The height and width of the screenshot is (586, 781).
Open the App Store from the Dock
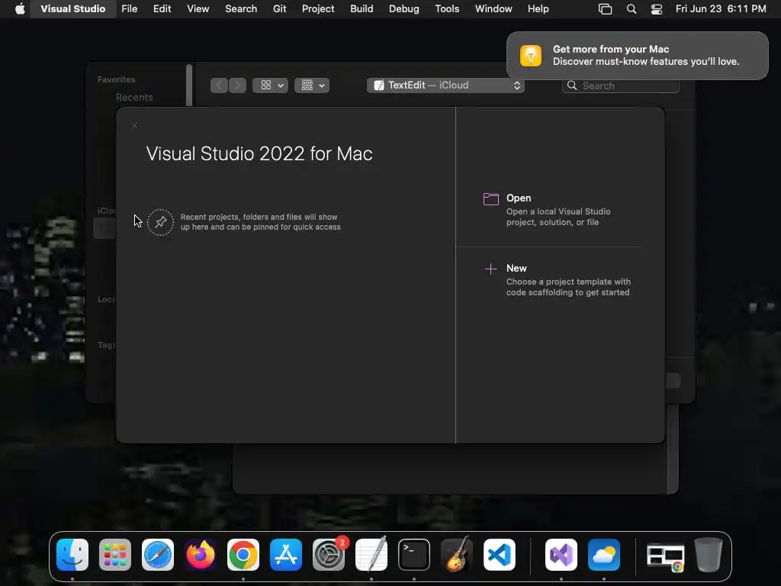(x=286, y=555)
